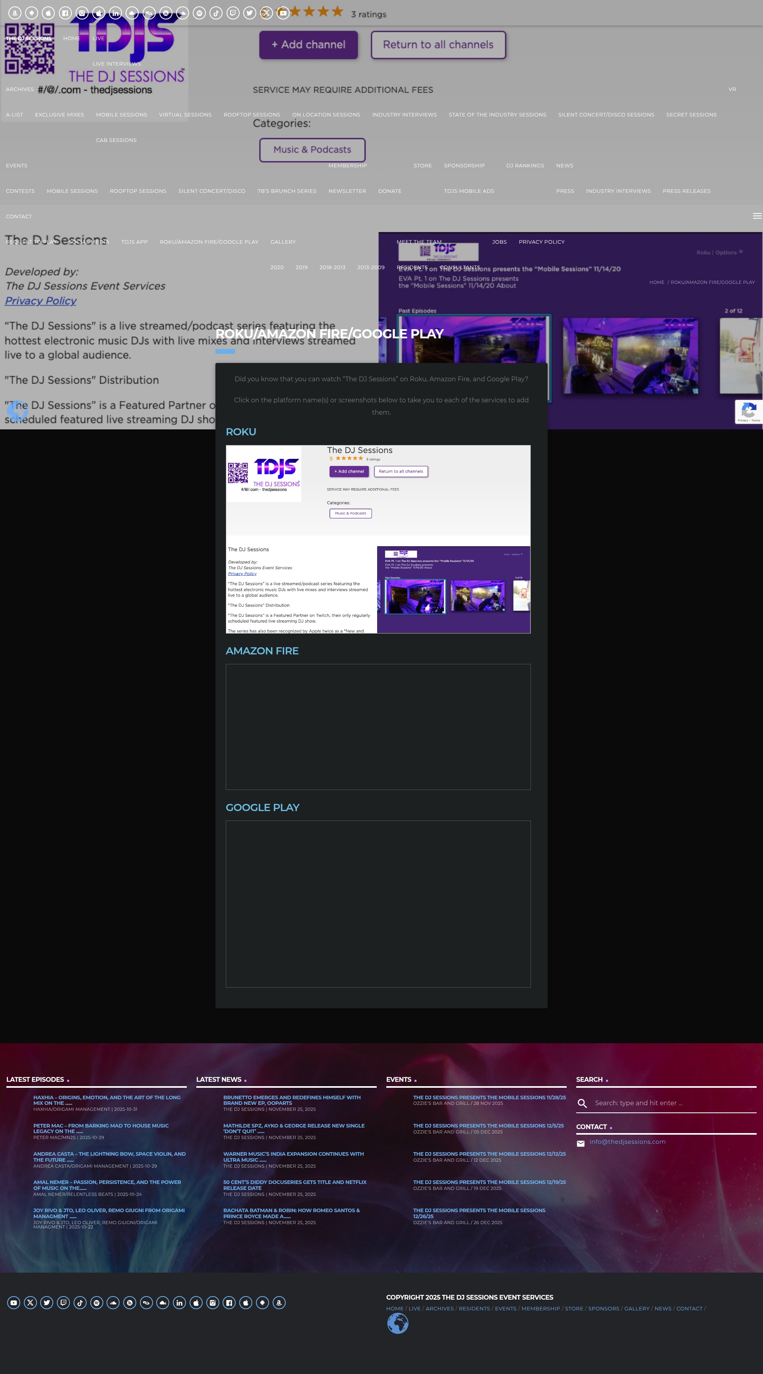Click the GOOGLE PLAY heading link
Image resolution: width=763 pixels, height=1374 pixels.
[x=262, y=807]
